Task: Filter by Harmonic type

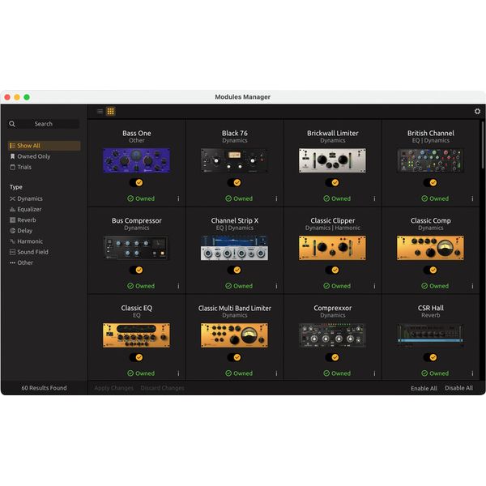Action: 27,241
